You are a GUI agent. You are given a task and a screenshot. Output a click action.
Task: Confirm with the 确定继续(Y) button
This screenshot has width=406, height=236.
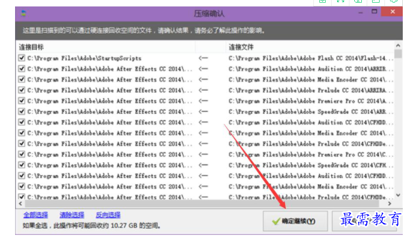coord(296,221)
